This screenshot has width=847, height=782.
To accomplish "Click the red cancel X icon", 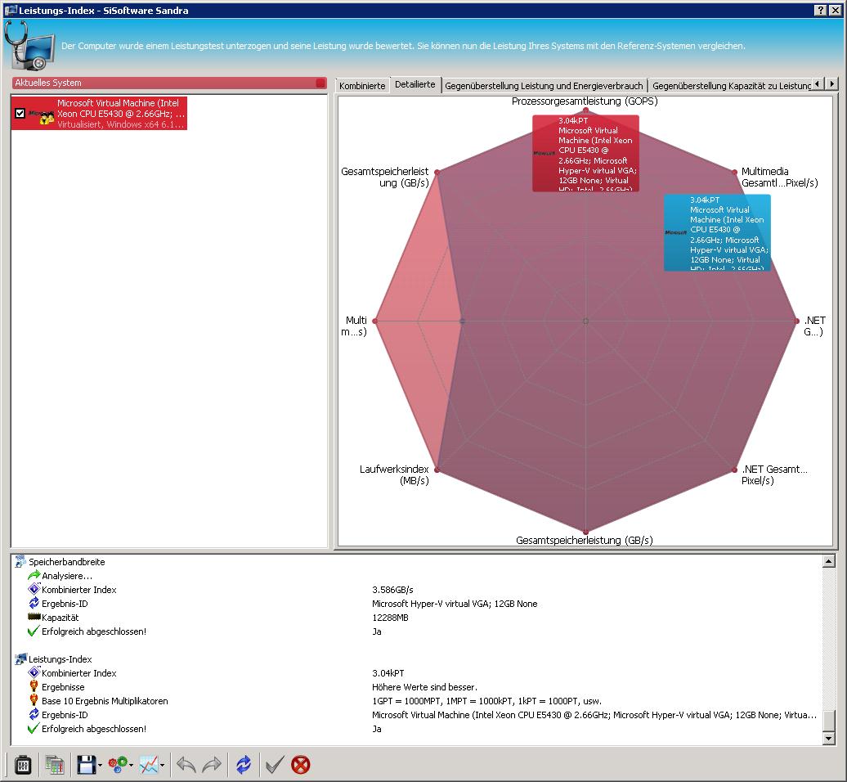I will pyautogui.click(x=301, y=765).
